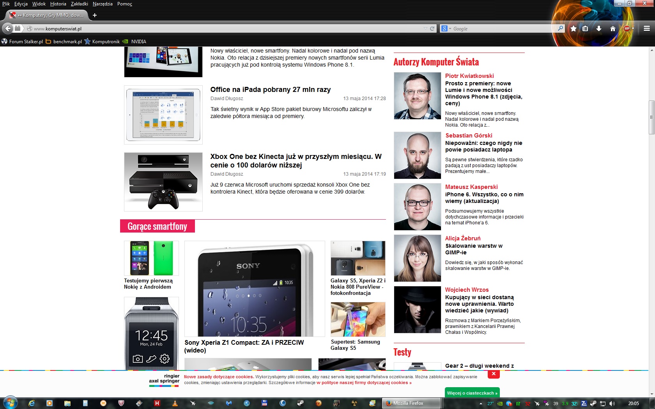This screenshot has height=409, width=655.
Task: Click the Adblock Plus ABP icon
Action: (x=627, y=28)
